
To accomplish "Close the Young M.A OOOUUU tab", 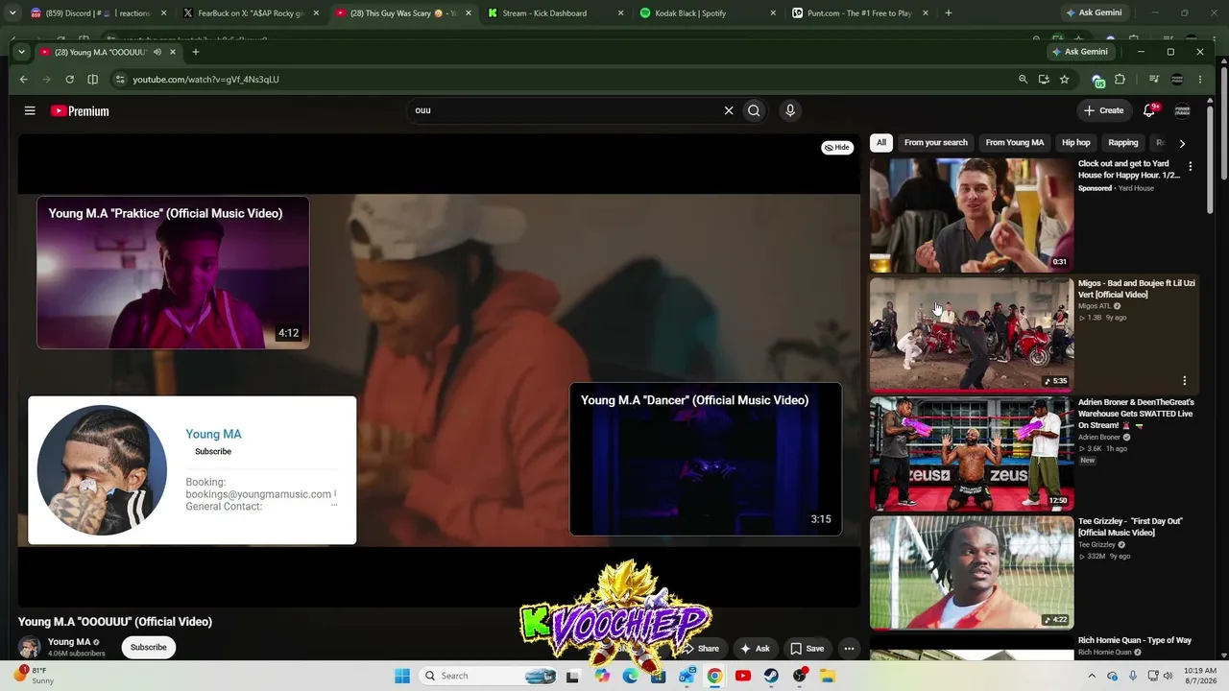I will (x=173, y=52).
